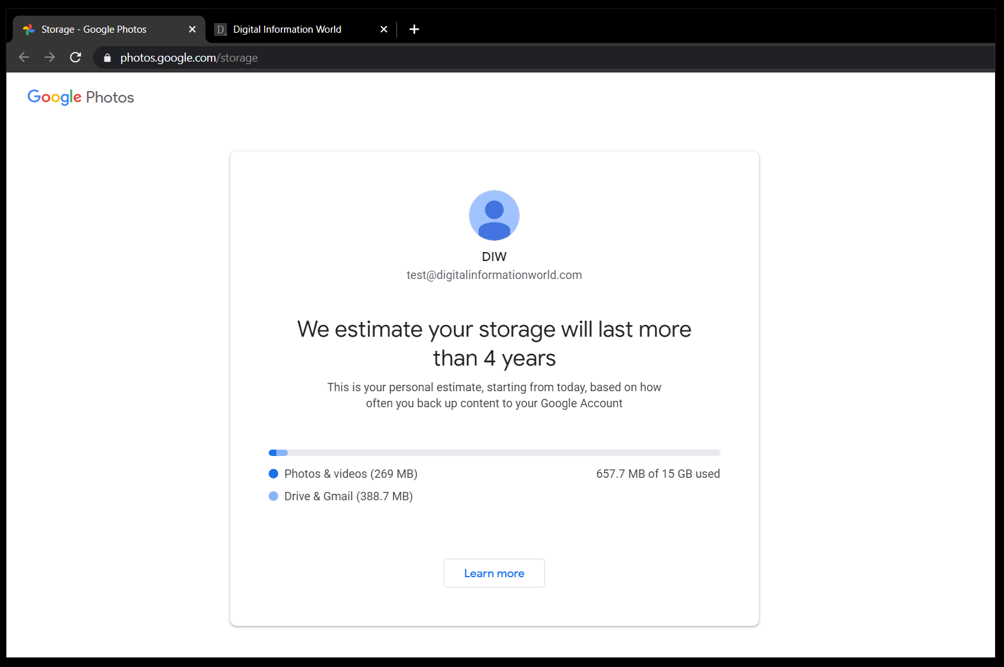The image size is (1004, 667).
Task: Click the DIW profile avatar
Action: click(494, 215)
